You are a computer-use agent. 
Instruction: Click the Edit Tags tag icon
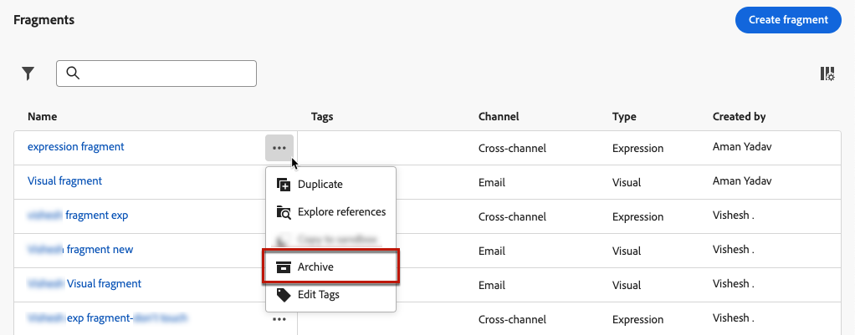tap(283, 295)
